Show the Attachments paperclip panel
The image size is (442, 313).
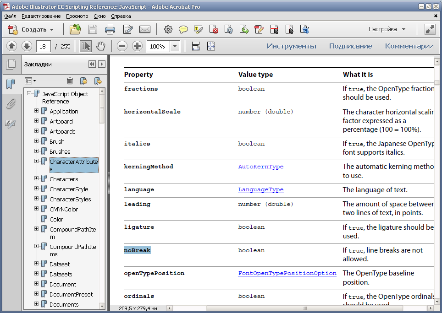pyautogui.click(x=11, y=104)
